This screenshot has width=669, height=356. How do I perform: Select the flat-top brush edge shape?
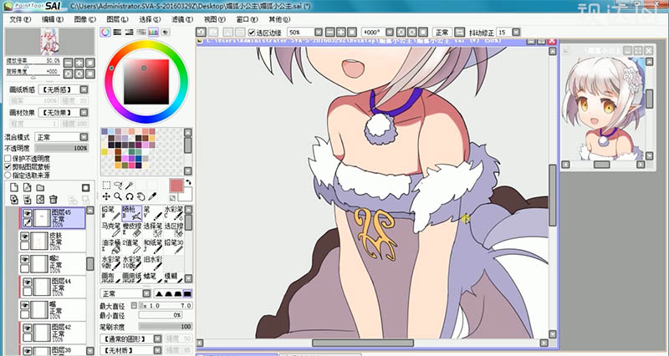[187, 293]
